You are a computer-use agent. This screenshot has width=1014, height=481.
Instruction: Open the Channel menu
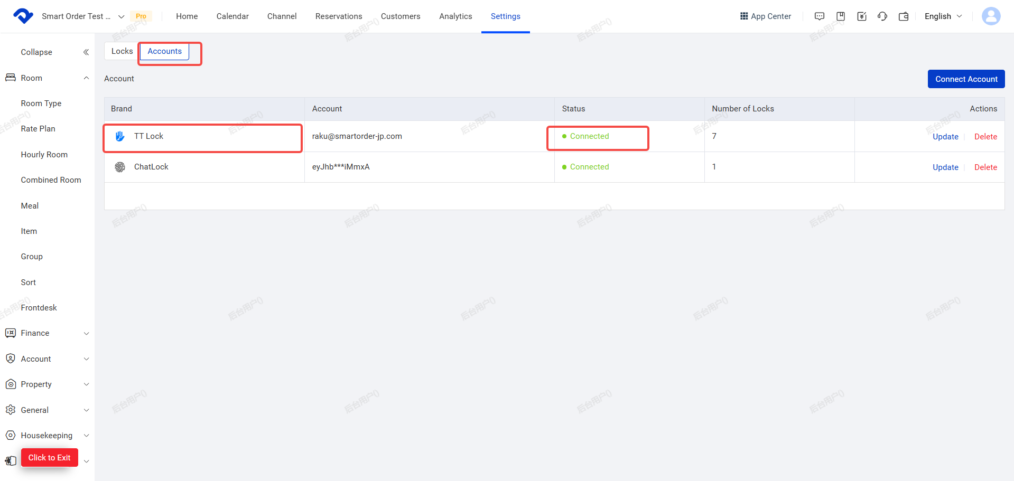pyautogui.click(x=282, y=16)
